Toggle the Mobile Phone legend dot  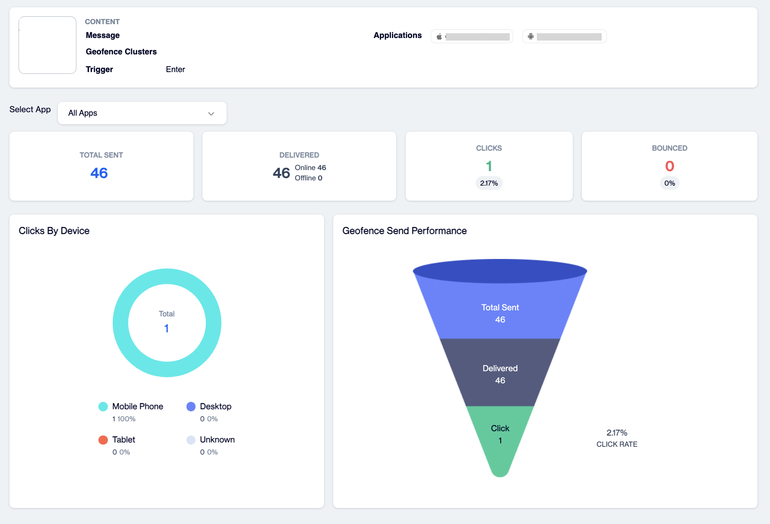pos(103,407)
